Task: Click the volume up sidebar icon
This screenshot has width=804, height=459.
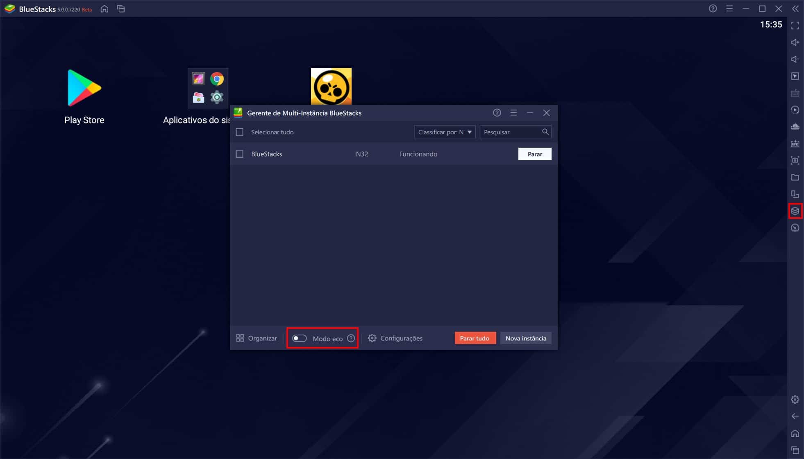Action: [795, 43]
